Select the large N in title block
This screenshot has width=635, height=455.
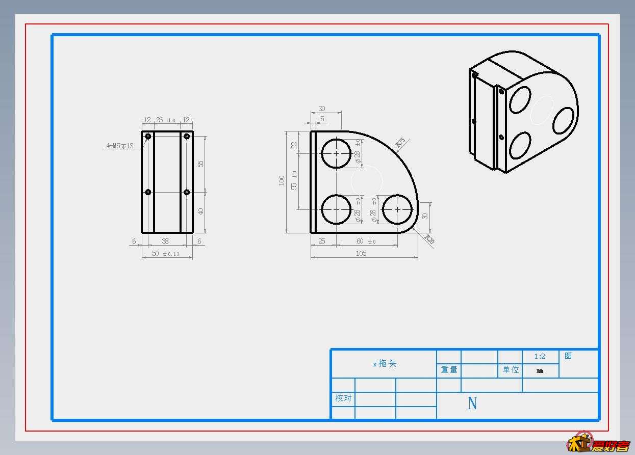click(x=472, y=404)
